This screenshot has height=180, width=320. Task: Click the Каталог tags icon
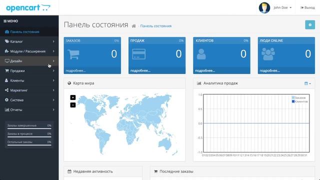point(7,41)
